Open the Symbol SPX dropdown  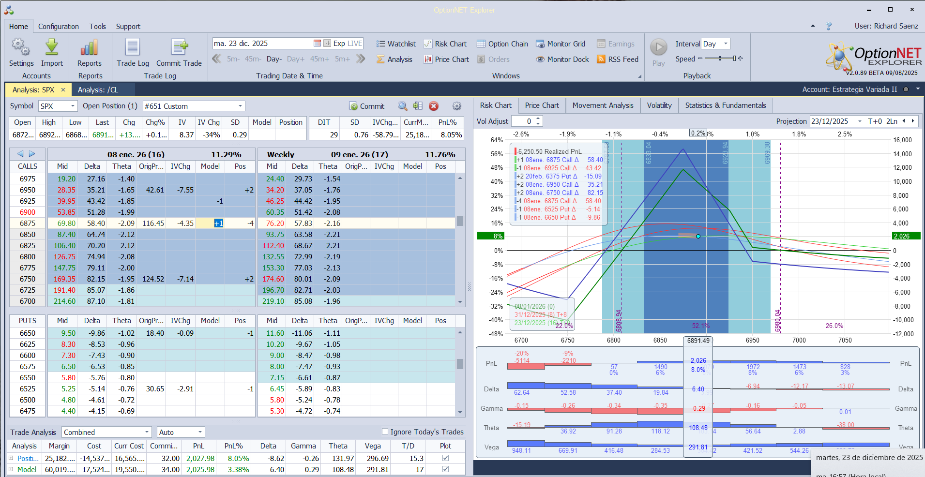(x=73, y=106)
